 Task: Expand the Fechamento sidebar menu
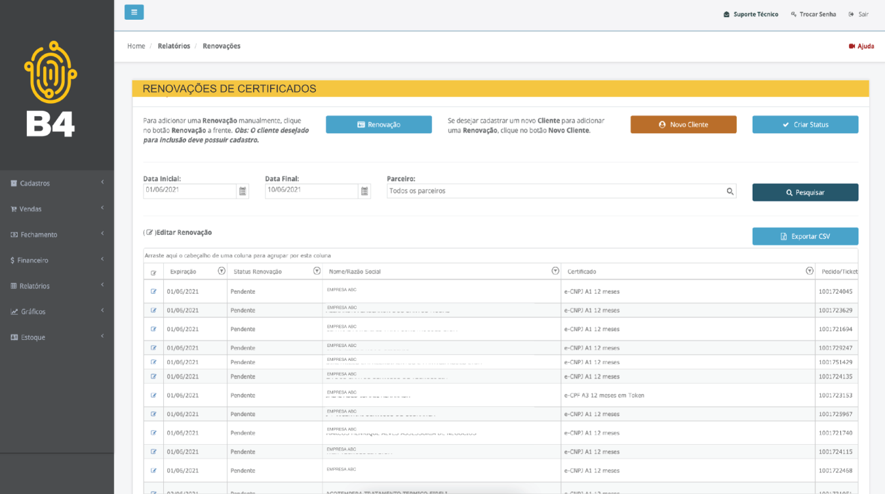57,234
